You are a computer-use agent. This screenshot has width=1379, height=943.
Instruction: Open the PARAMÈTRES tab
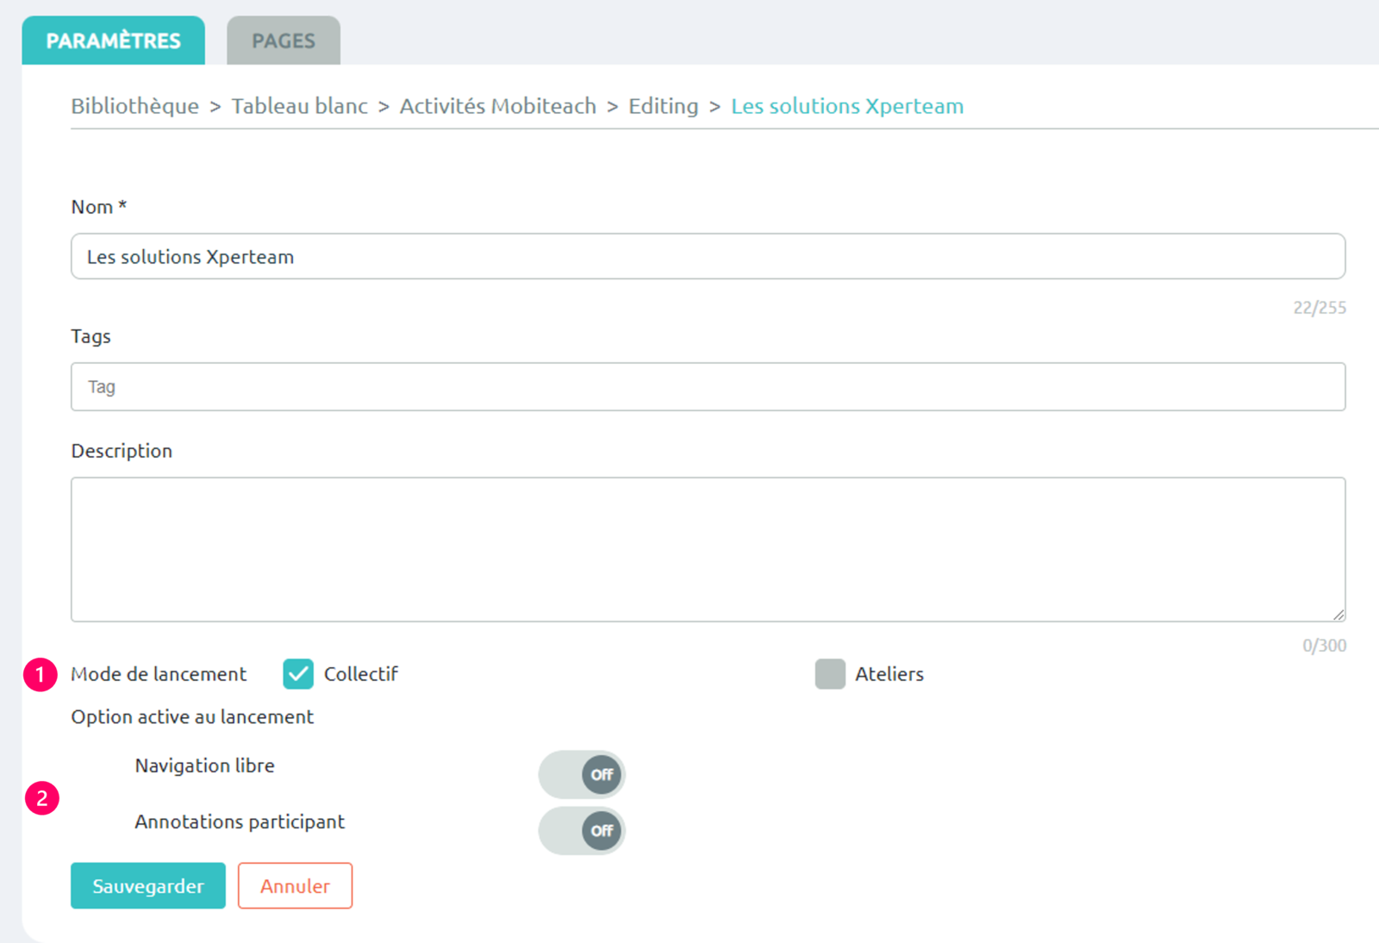point(114,41)
